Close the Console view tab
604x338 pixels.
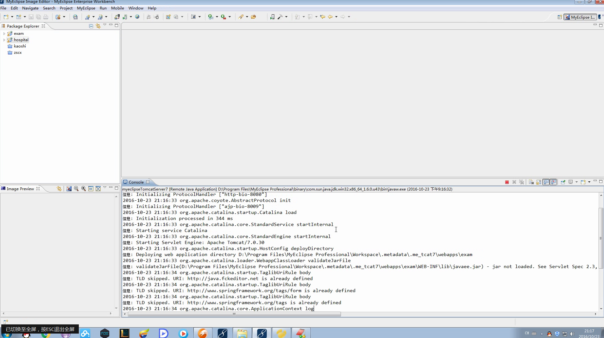[148, 182]
